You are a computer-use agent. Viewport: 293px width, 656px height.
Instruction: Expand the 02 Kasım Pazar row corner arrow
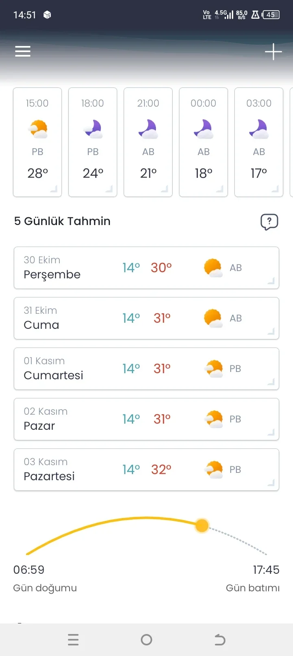[271, 432]
